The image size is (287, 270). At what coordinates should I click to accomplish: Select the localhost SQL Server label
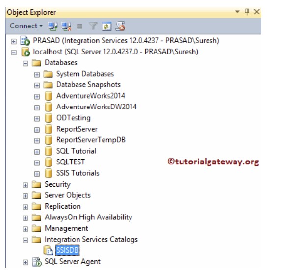[x=115, y=52]
